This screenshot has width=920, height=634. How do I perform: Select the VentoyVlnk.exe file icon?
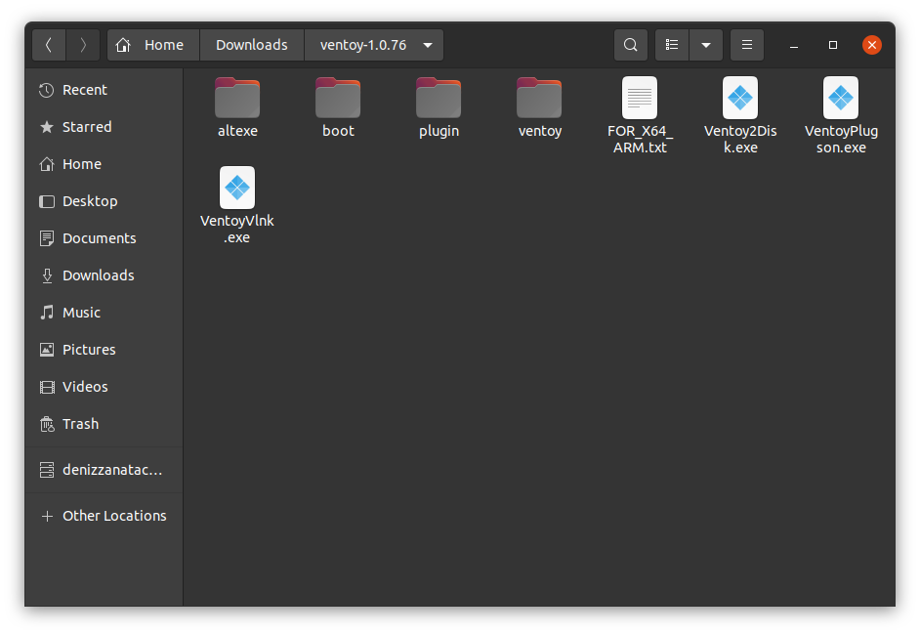tap(237, 188)
